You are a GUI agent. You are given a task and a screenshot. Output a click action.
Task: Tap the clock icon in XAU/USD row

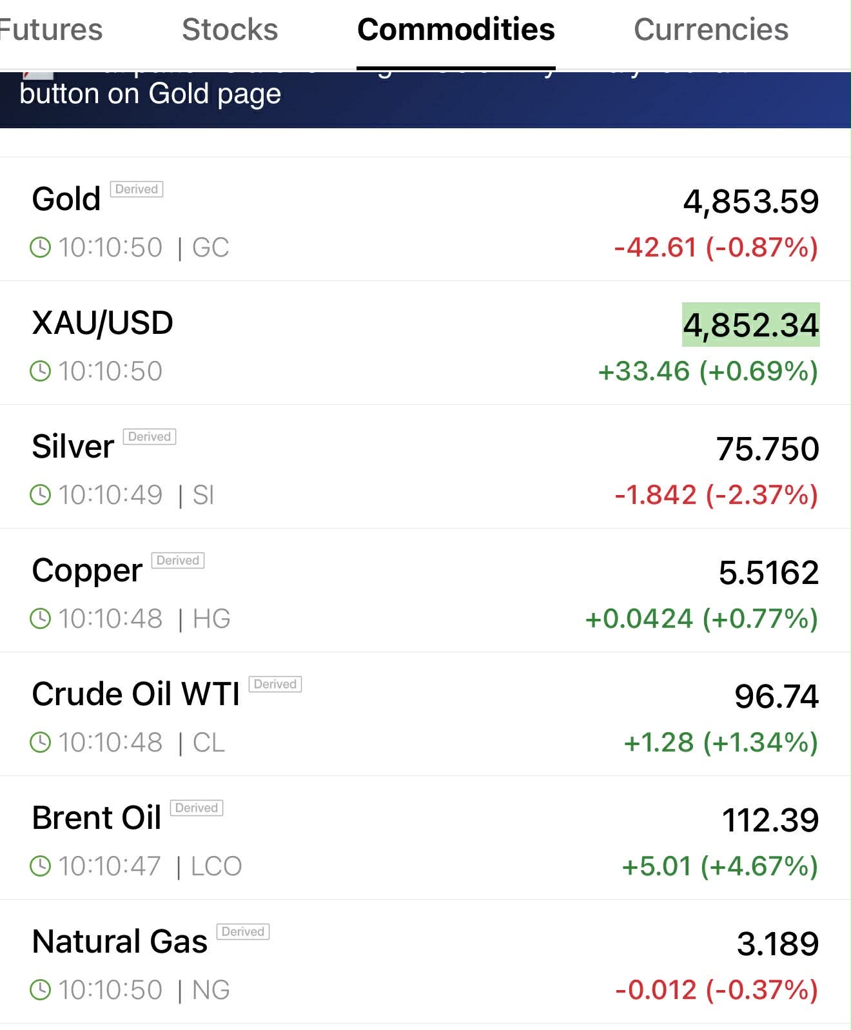(41, 371)
